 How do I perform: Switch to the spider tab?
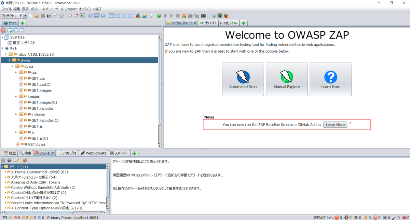coord(119,153)
